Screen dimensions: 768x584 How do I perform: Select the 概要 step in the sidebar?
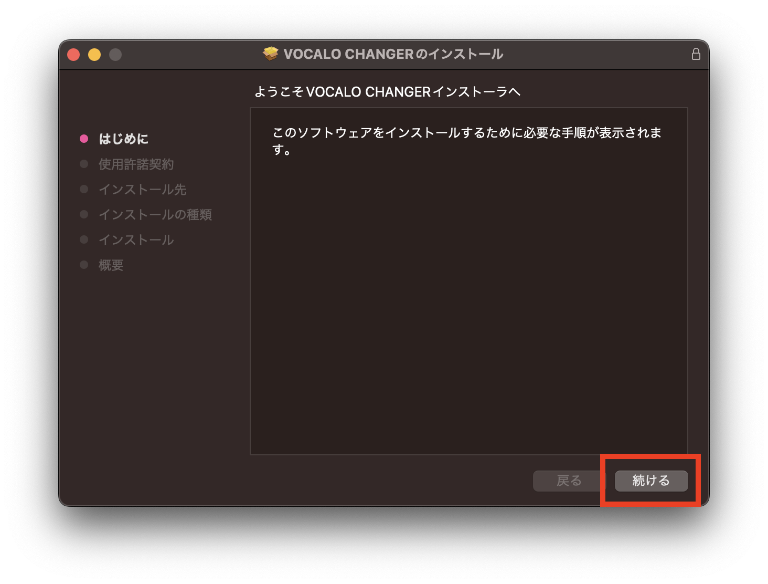point(110,264)
